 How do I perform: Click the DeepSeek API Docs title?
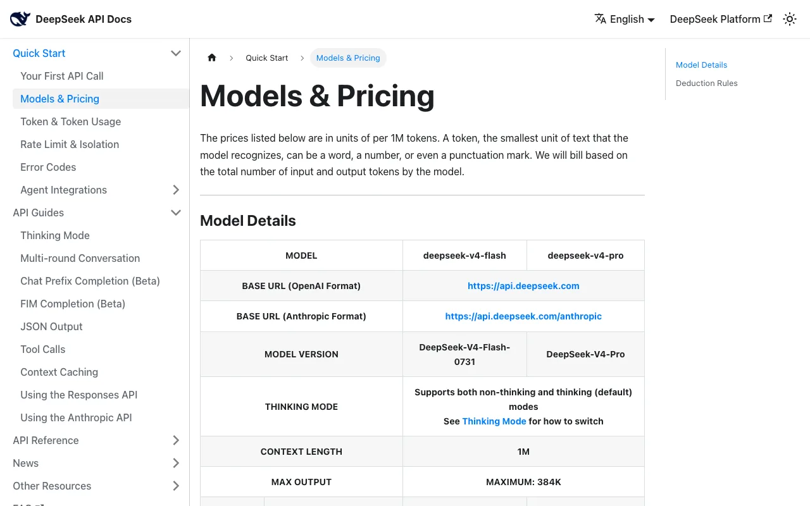pyautogui.click(x=84, y=19)
